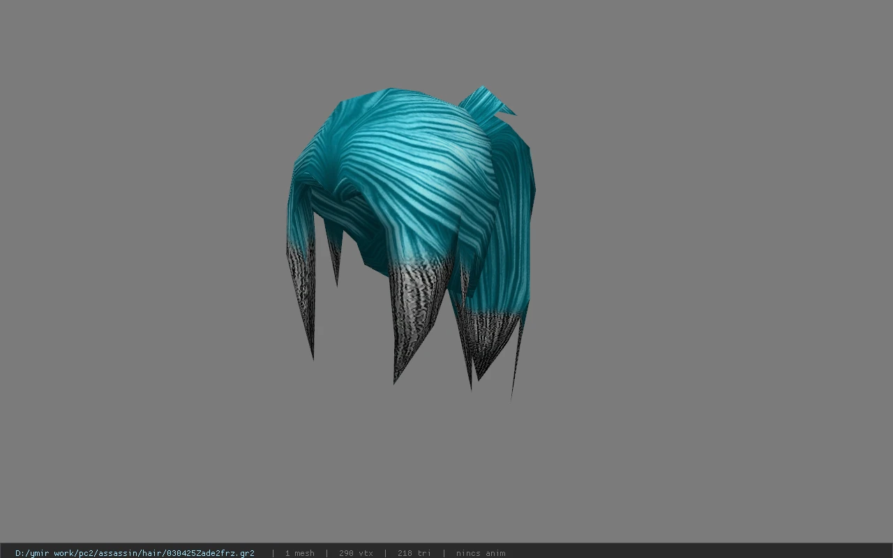Click the '290 vtx' vertex count

(356, 553)
